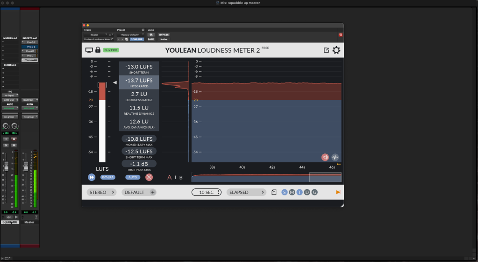Pop out the meter with the external window icon
This screenshot has height=262, width=478.
point(326,50)
